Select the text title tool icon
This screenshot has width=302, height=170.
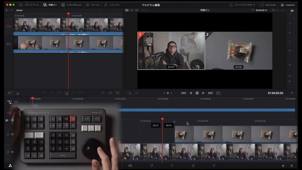9,102
